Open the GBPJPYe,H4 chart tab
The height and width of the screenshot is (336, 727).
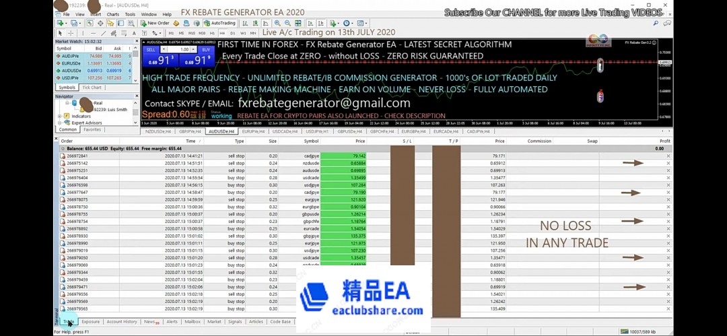click(x=190, y=131)
